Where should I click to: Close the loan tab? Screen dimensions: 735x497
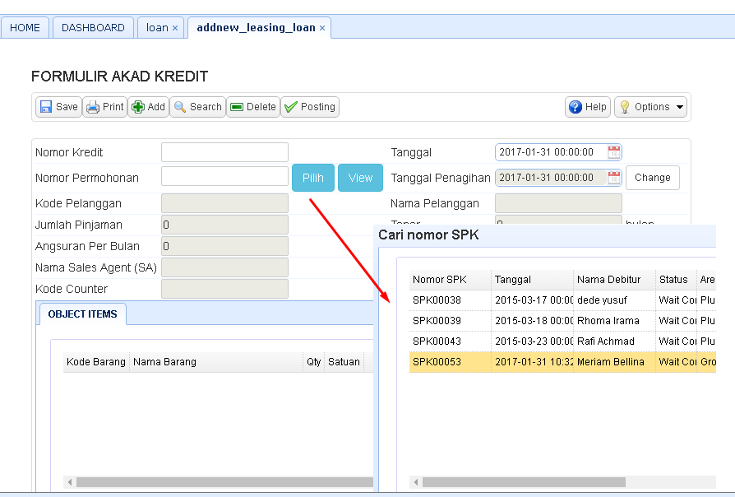point(174,26)
